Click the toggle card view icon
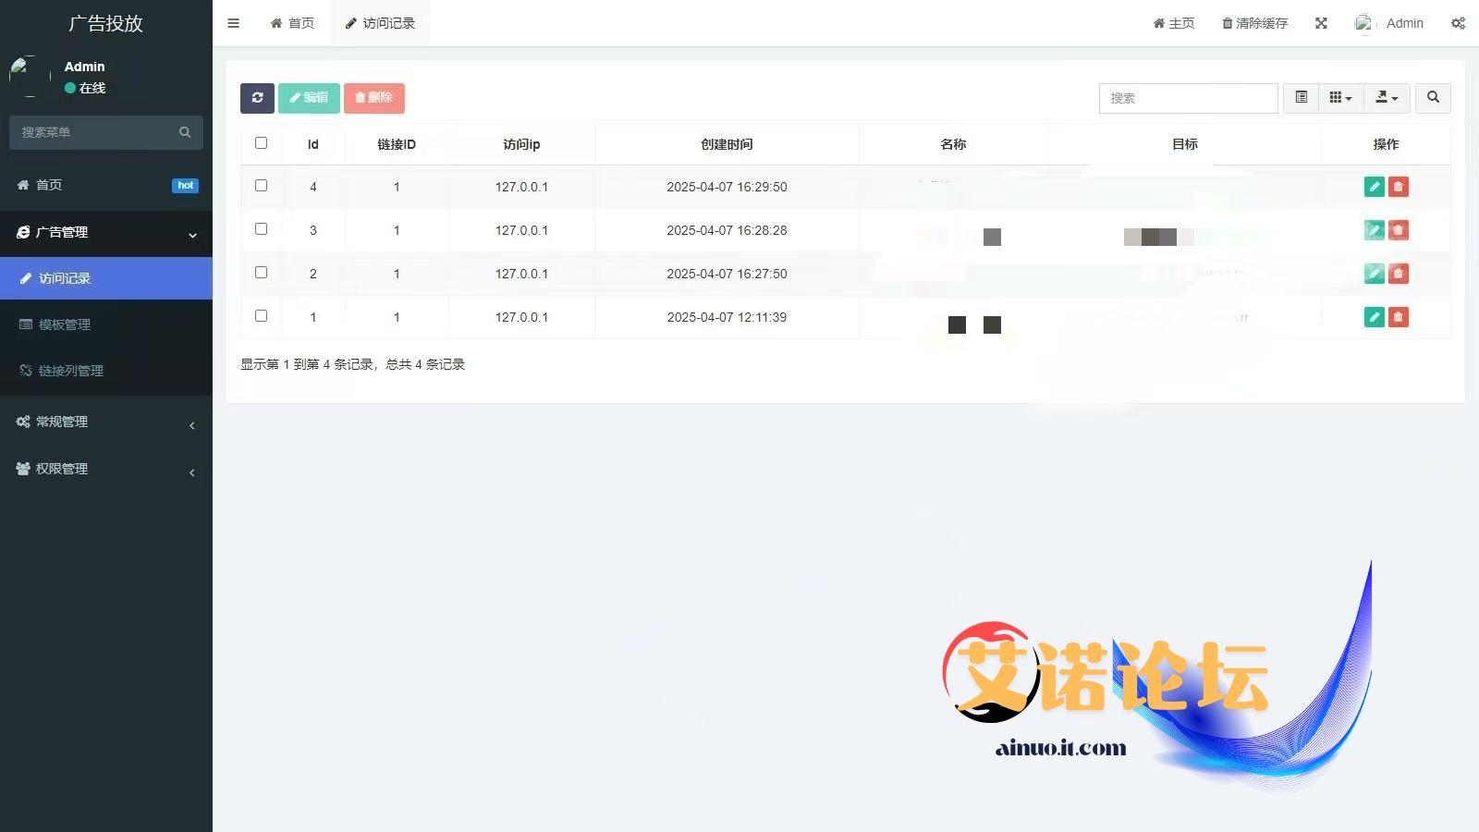Image resolution: width=1479 pixels, height=832 pixels. tap(1301, 98)
